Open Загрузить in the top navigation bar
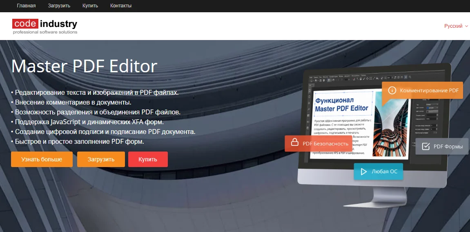 (x=59, y=6)
